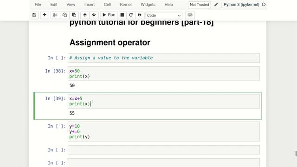Click the kernel idle circle indicator
The width and height of the screenshot is (297, 167).
(x=264, y=5)
